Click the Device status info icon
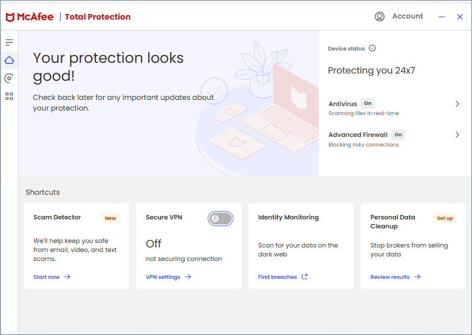 click(x=372, y=48)
